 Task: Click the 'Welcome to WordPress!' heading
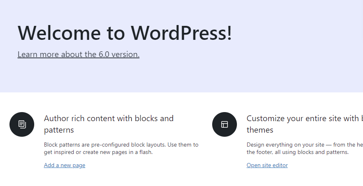pyautogui.click(x=125, y=33)
